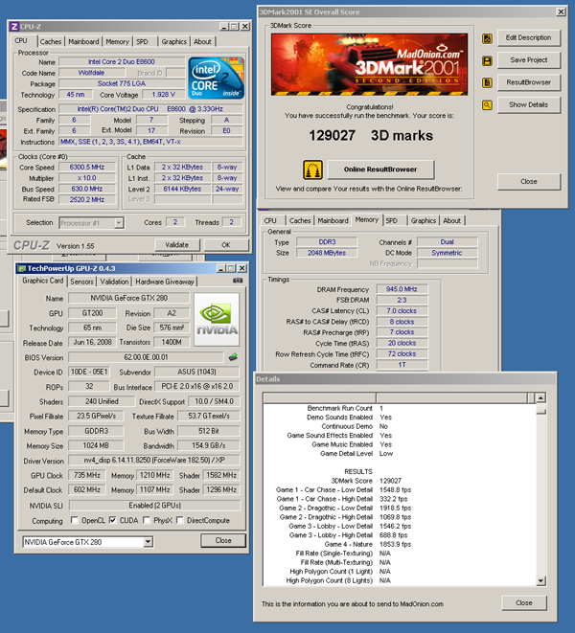Image resolution: width=575 pixels, height=633 pixels.
Task: Open the NVIDIA GeForce GTX 280 card dropdown
Action: coord(149,542)
